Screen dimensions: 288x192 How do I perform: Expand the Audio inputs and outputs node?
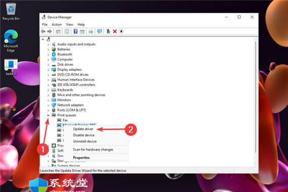[48, 44]
